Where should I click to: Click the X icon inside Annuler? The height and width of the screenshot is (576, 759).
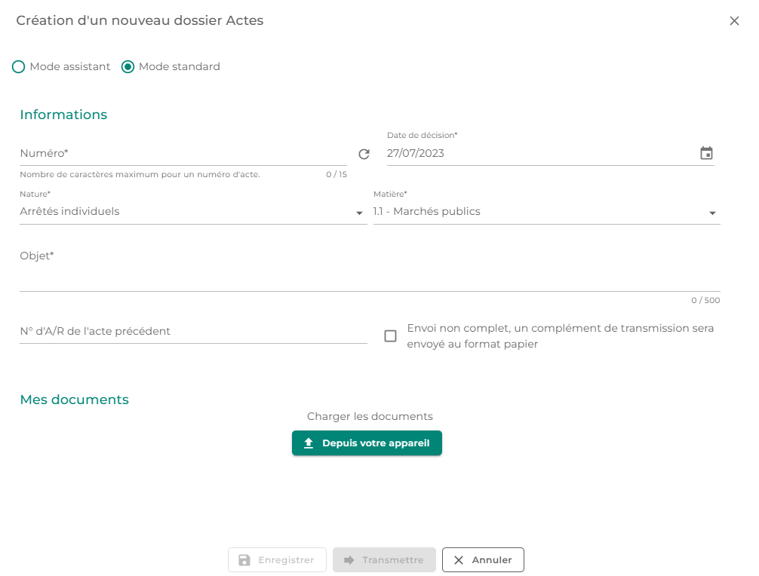[459, 560]
